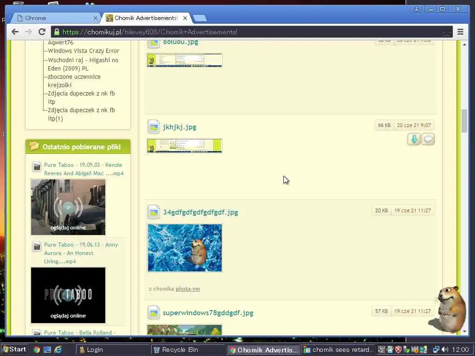Launch Internet Explorer from quick launch
475x356 pixels.
pos(58,350)
